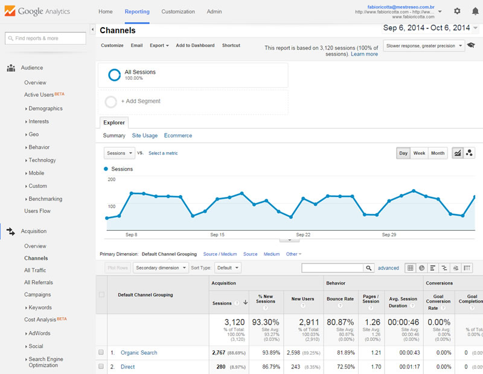Open the notifications bell
Viewport: 483px width, 374px height.
pos(475,11)
